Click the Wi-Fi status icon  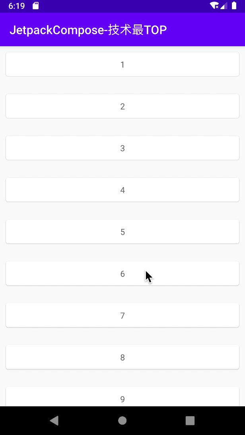(214, 6)
